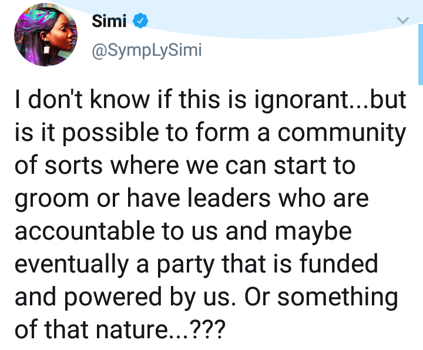Click the phrase "of sorts where"
This screenshot has height=350, width=423.
point(96,165)
